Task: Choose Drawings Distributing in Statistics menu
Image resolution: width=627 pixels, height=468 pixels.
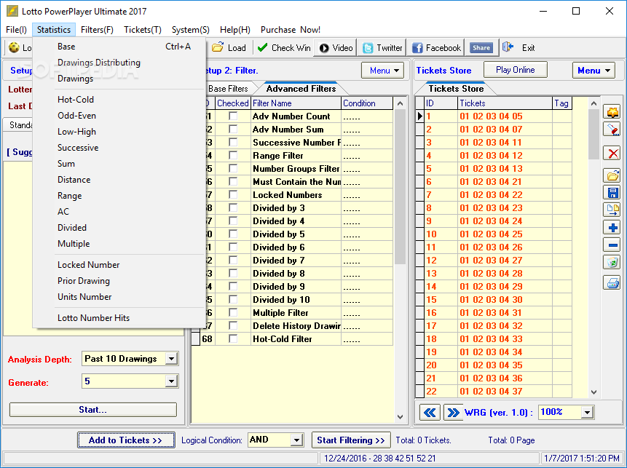Action: coord(119,63)
